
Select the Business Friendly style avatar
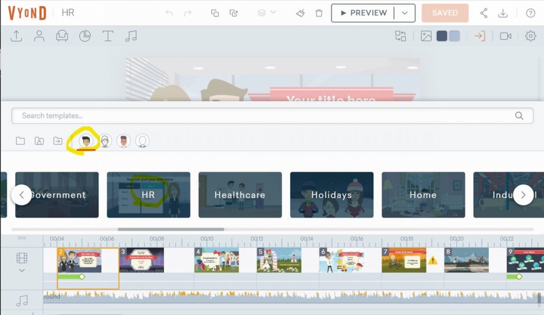pos(86,141)
